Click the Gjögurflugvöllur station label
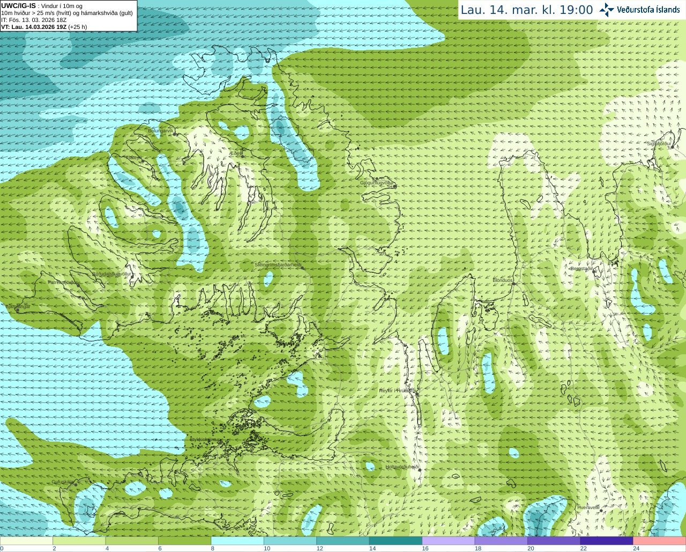The width and height of the screenshot is (686, 552). pyautogui.click(x=377, y=183)
